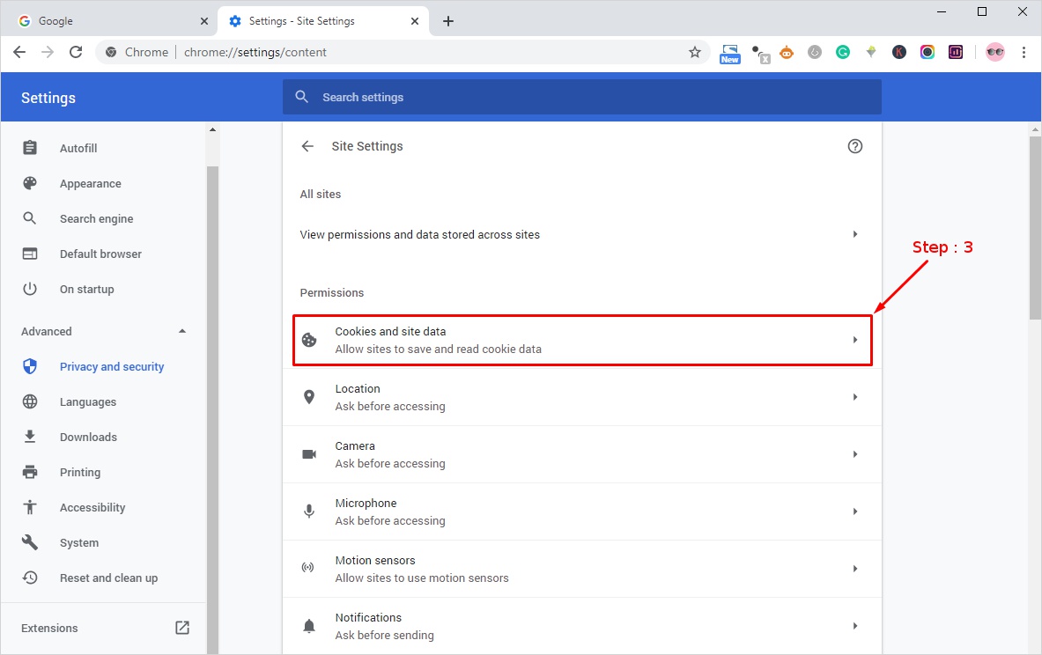Open Notifications permission row
The height and width of the screenshot is (655, 1042).
coord(581,626)
